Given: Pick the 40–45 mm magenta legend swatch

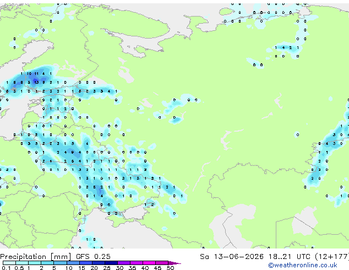Looking at the screenshot, I should [149, 263].
